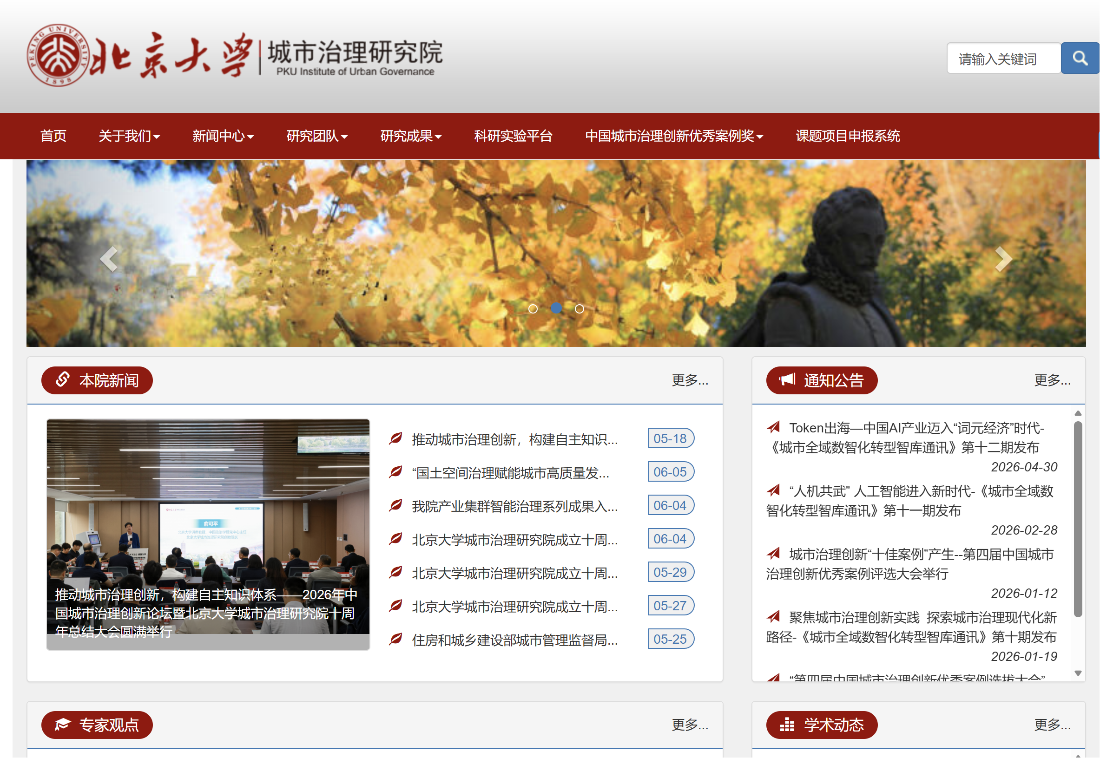Viewport: 1100px width, 758px height.
Task: Click 更多 link in 通知公告 section
Action: 1053,380
